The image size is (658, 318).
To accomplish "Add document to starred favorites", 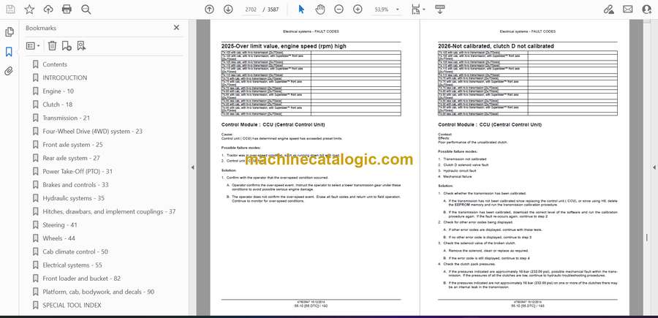I will coord(29,10).
